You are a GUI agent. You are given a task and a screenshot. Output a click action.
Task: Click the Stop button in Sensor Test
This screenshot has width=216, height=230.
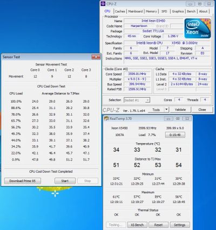pos(87,181)
